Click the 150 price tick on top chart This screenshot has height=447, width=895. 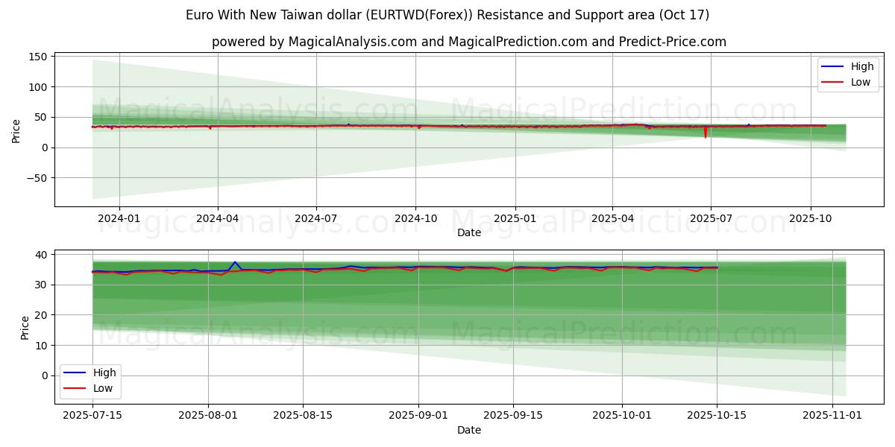pos(38,57)
